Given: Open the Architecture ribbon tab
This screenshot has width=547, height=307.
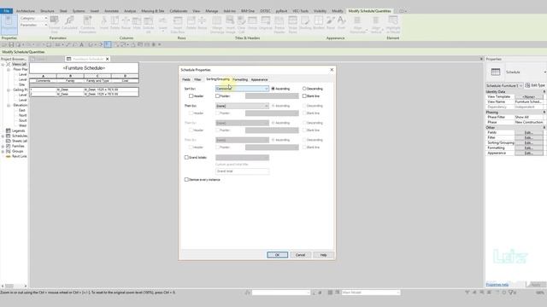Looking at the screenshot, I should click(26, 11).
